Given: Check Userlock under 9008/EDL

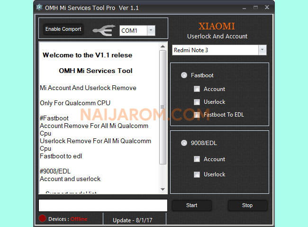Looking at the screenshot, I should pos(197,174).
